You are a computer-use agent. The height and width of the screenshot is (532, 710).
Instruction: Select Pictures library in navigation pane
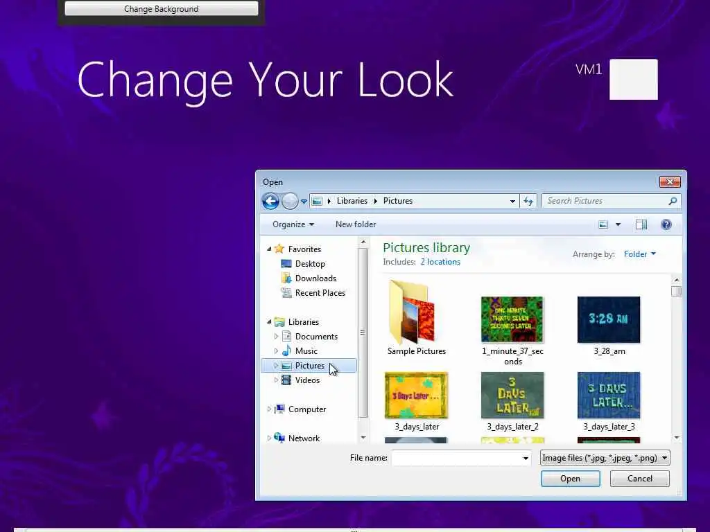coord(310,366)
